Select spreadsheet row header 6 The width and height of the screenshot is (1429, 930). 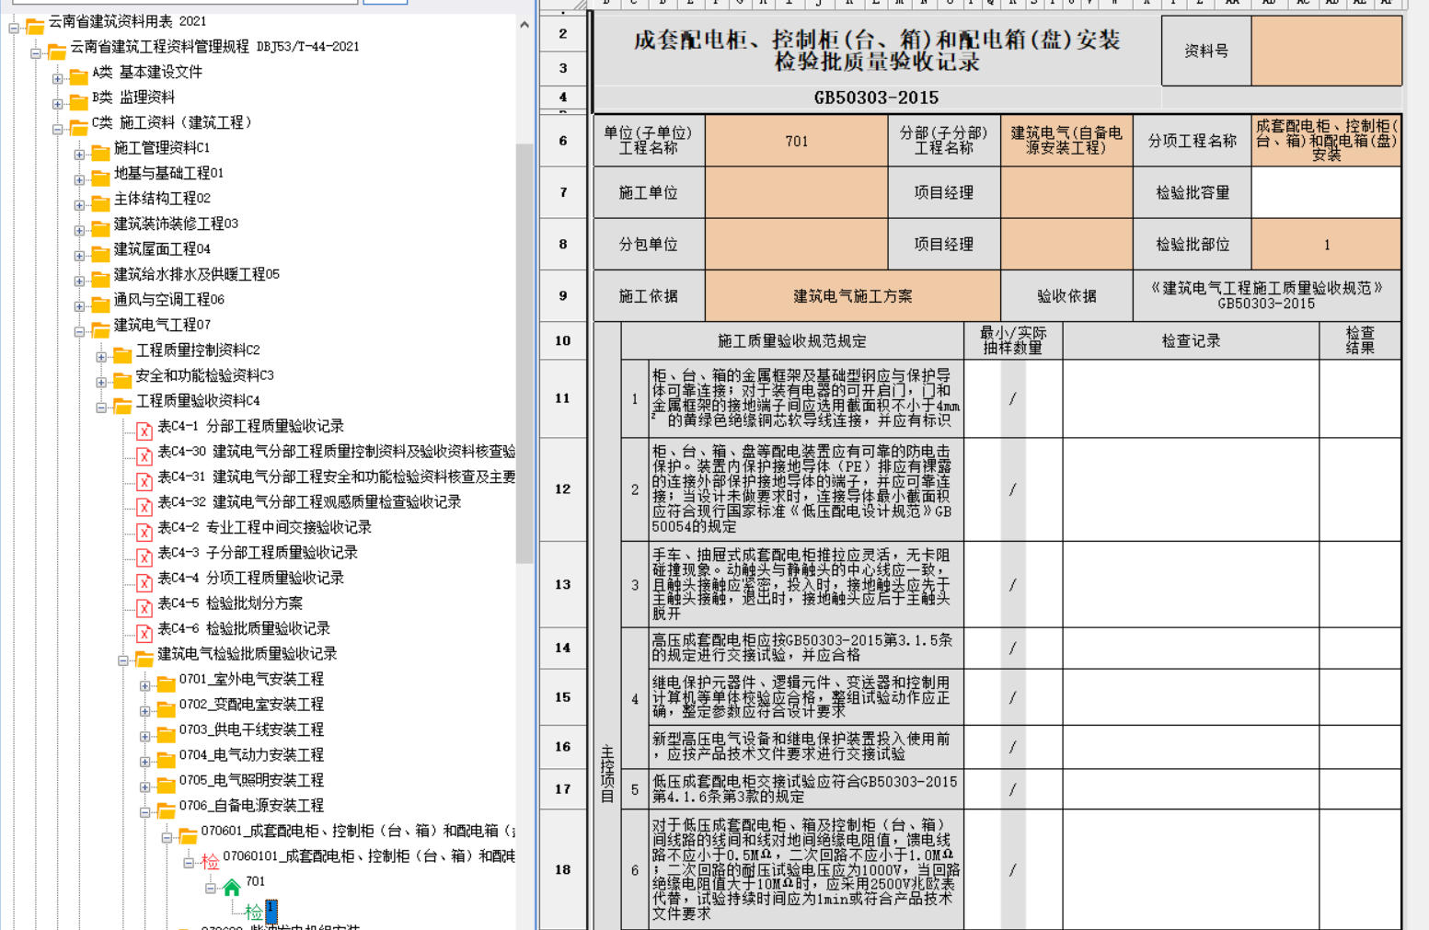(x=563, y=141)
